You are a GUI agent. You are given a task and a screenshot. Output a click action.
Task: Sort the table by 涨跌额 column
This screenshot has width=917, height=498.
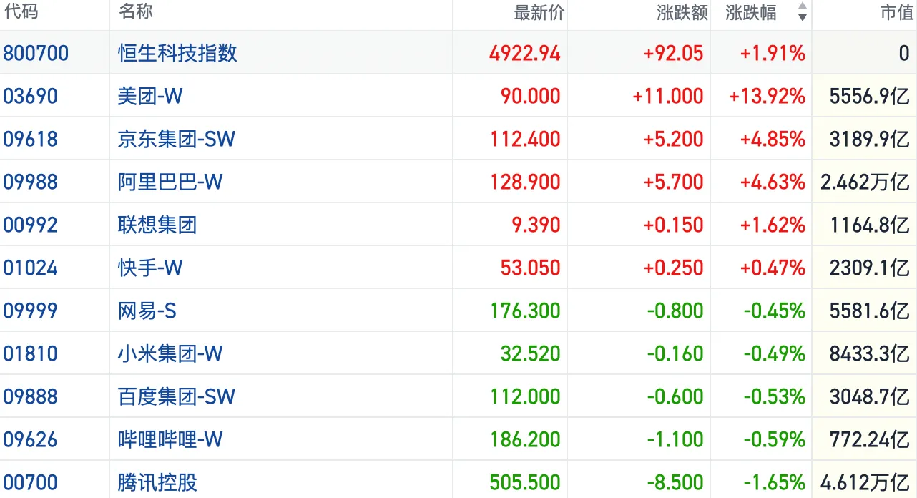coord(681,13)
